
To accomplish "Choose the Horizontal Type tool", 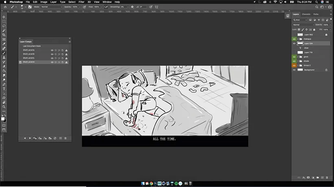I will pos(4,89).
